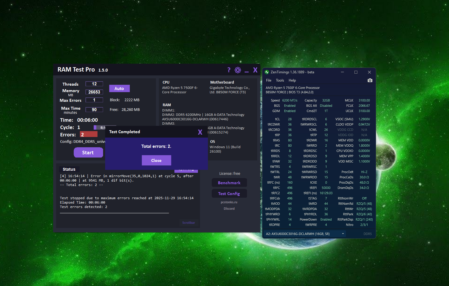The width and height of the screenshot is (449, 286).
Task: Click the CLDO VDDP value 0.9472V
Action: [x=364, y=124]
